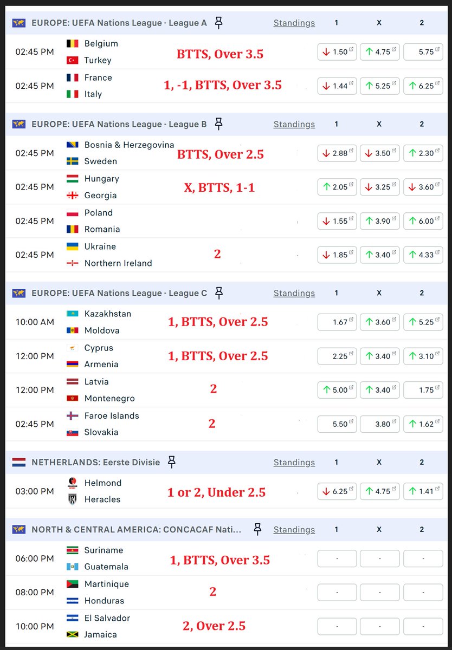Select France vs Italy draw odds 5.25
Screen dimensions: 452x650
click(x=380, y=86)
